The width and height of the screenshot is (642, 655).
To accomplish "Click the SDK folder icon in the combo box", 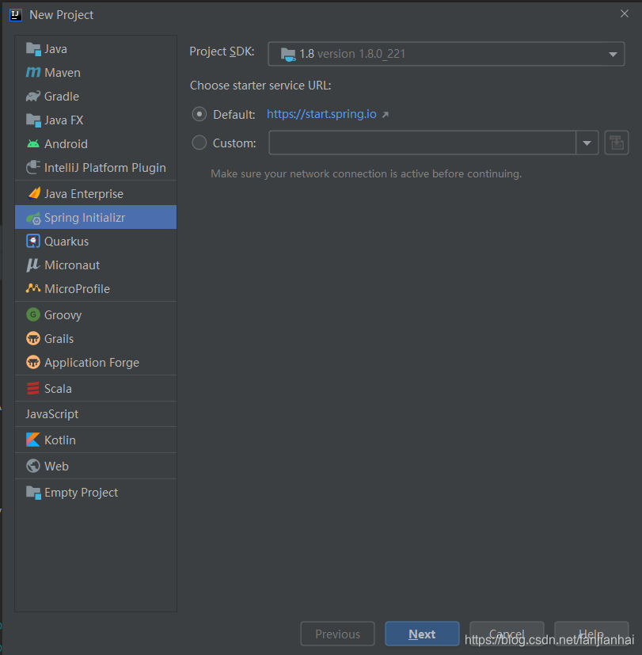I will [288, 54].
